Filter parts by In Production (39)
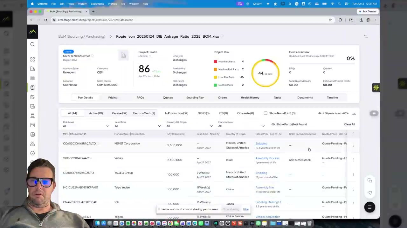The image size is (407, 228). coord(176,113)
